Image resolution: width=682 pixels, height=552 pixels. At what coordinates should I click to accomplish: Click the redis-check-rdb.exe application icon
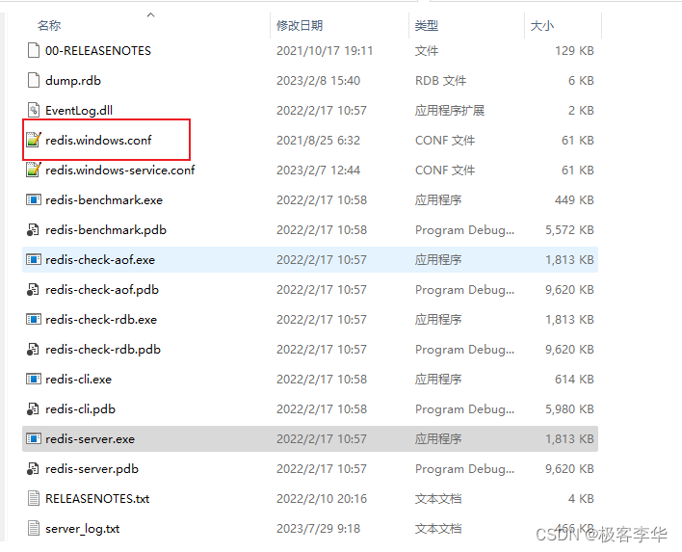(34, 319)
